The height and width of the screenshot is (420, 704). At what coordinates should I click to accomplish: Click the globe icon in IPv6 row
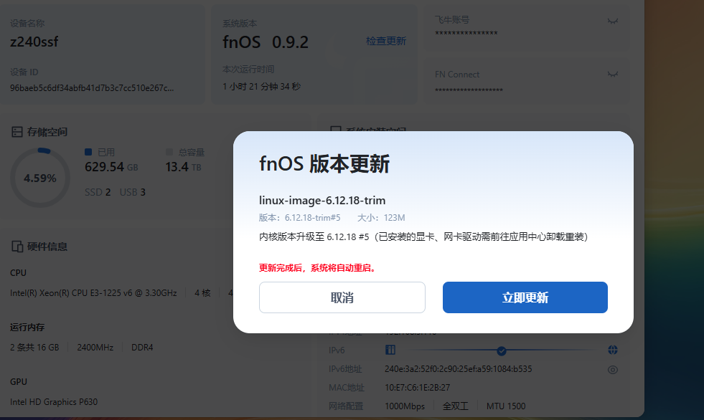(x=612, y=350)
